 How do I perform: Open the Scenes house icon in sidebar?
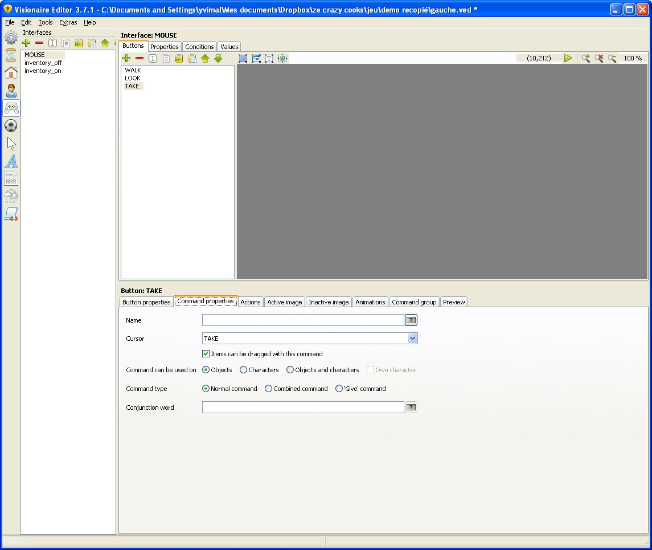[x=11, y=73]
